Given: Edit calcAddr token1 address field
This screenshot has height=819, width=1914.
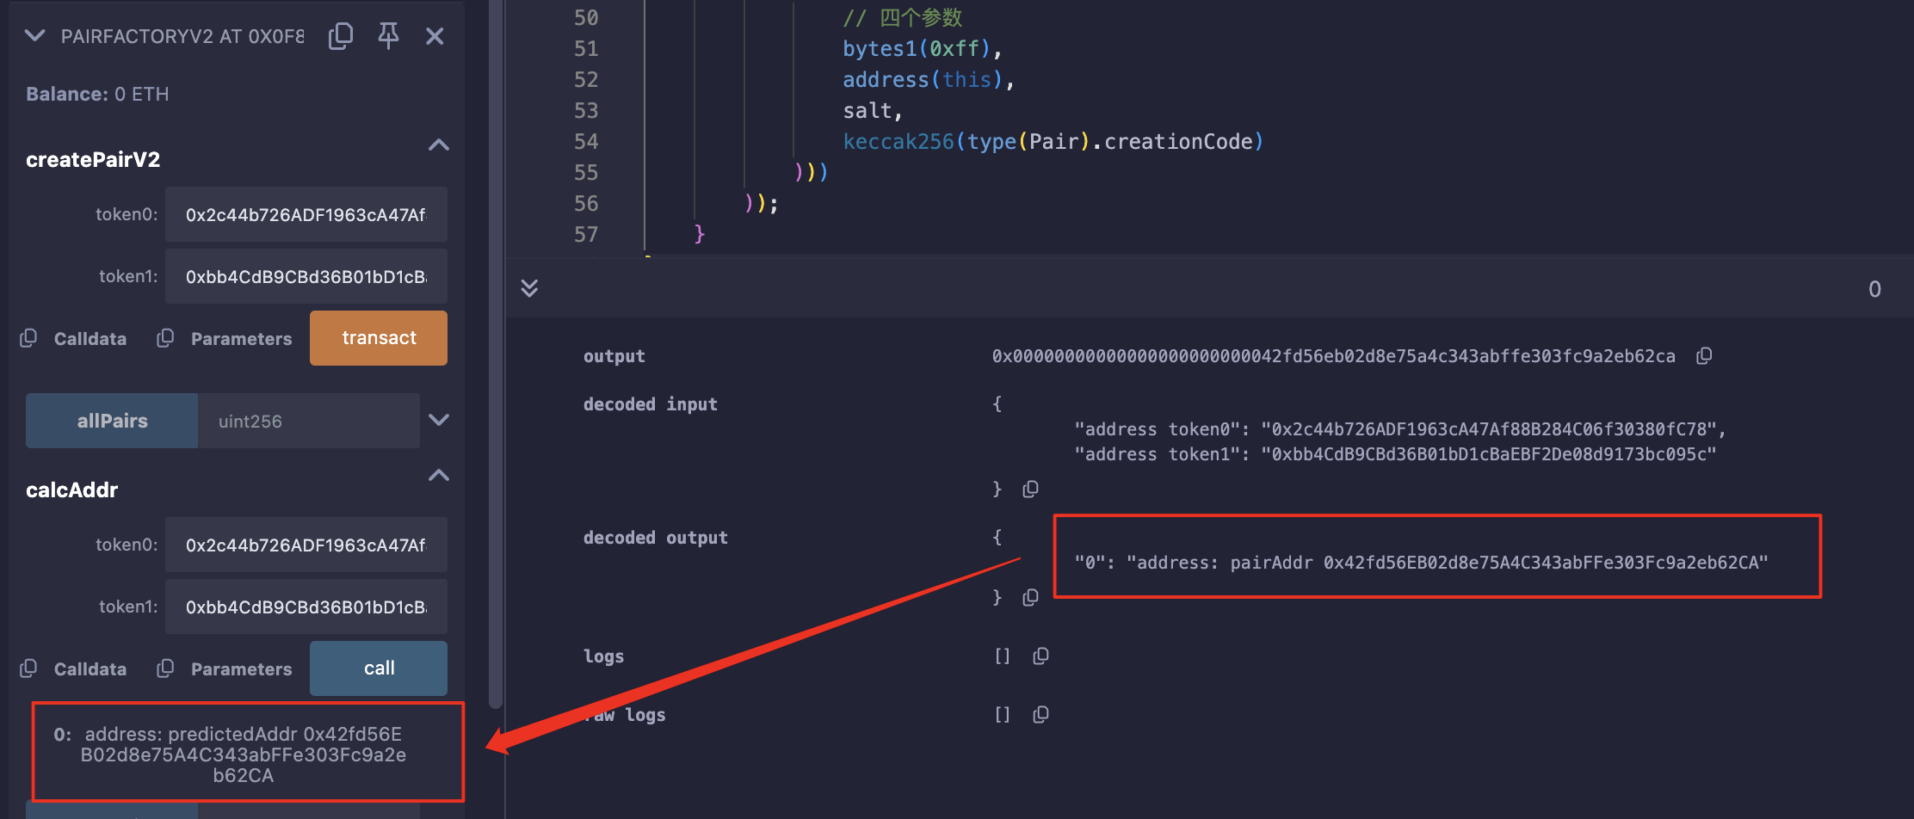Looking at the screenshot, I should click(306, 607).
